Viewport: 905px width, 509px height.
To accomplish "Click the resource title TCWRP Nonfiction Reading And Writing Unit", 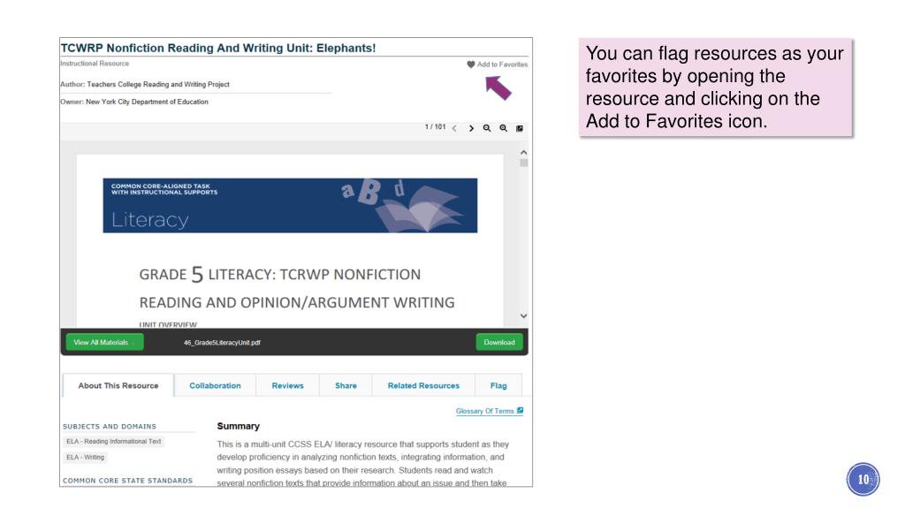I will coord(218,48).
